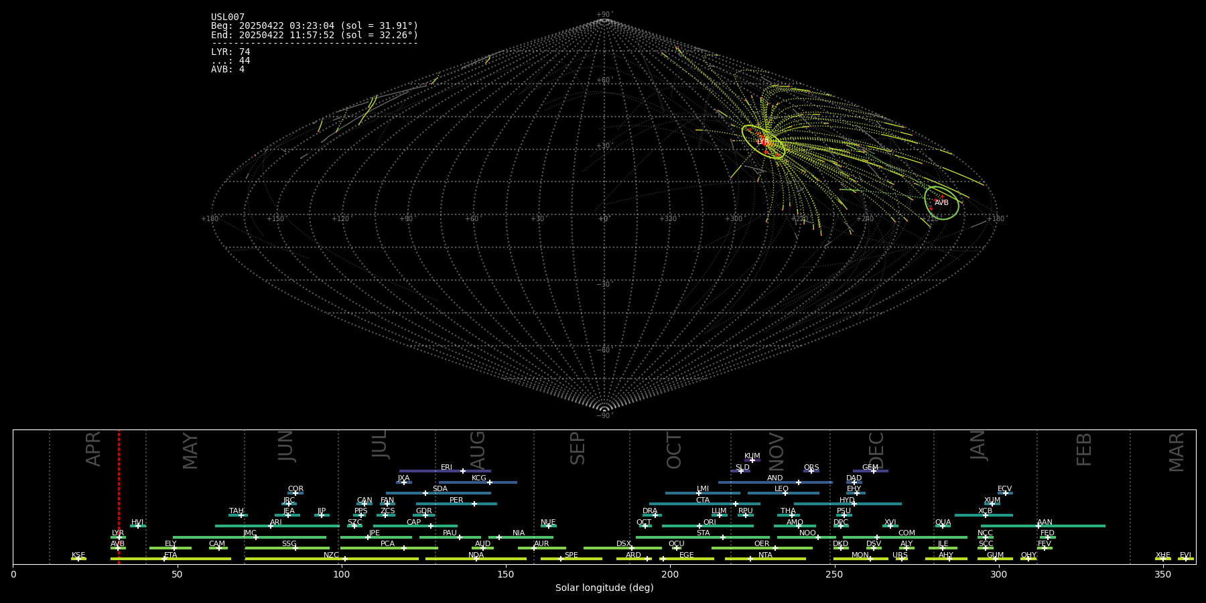Click the +150 longitude label on sky map

coord(275,218)
